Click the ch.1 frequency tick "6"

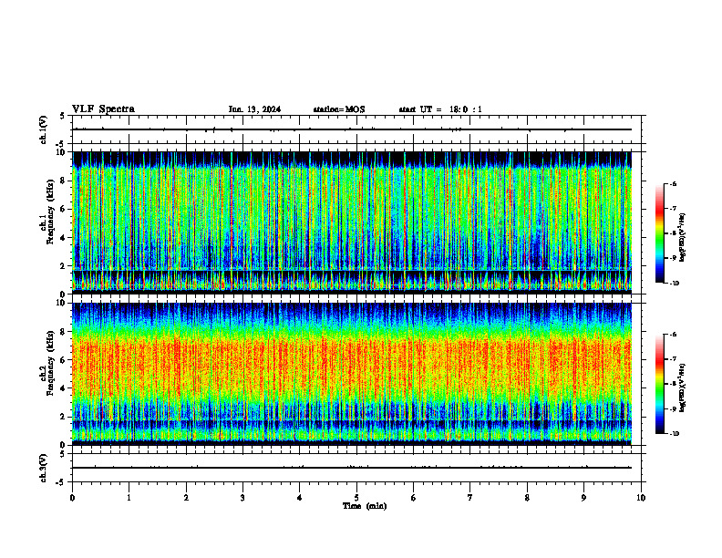click(x=64, y=209)
